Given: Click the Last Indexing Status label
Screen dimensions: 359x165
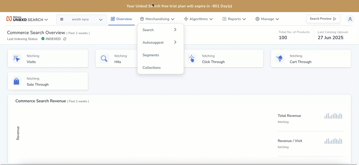Looking at the screenshot, I should coord(22,39).
